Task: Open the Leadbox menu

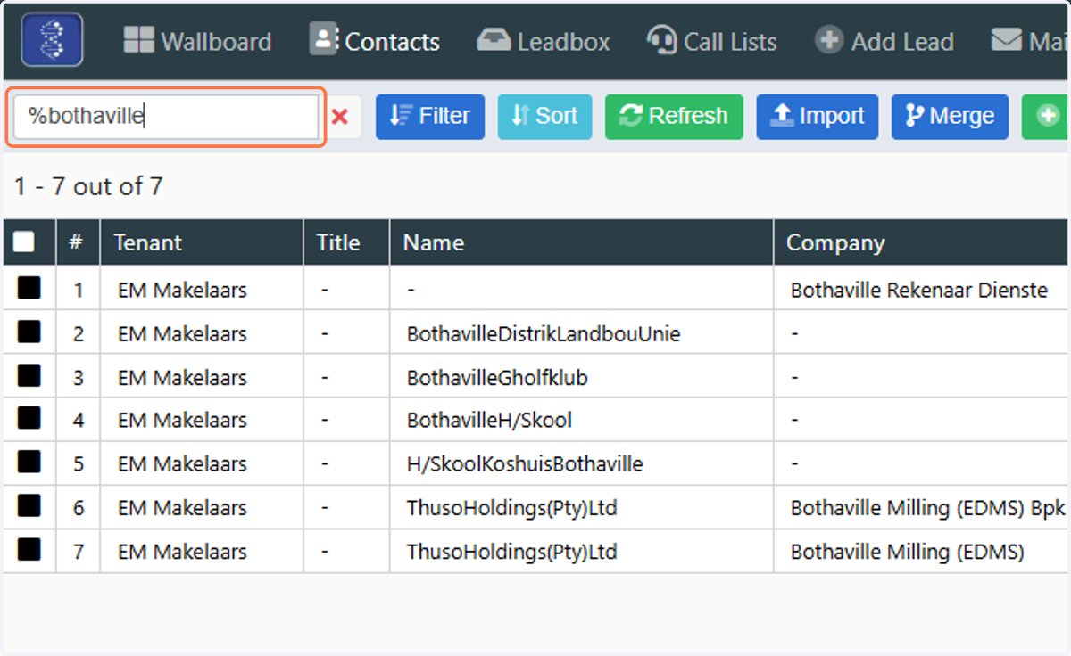Action: click(x=544, y=41)
